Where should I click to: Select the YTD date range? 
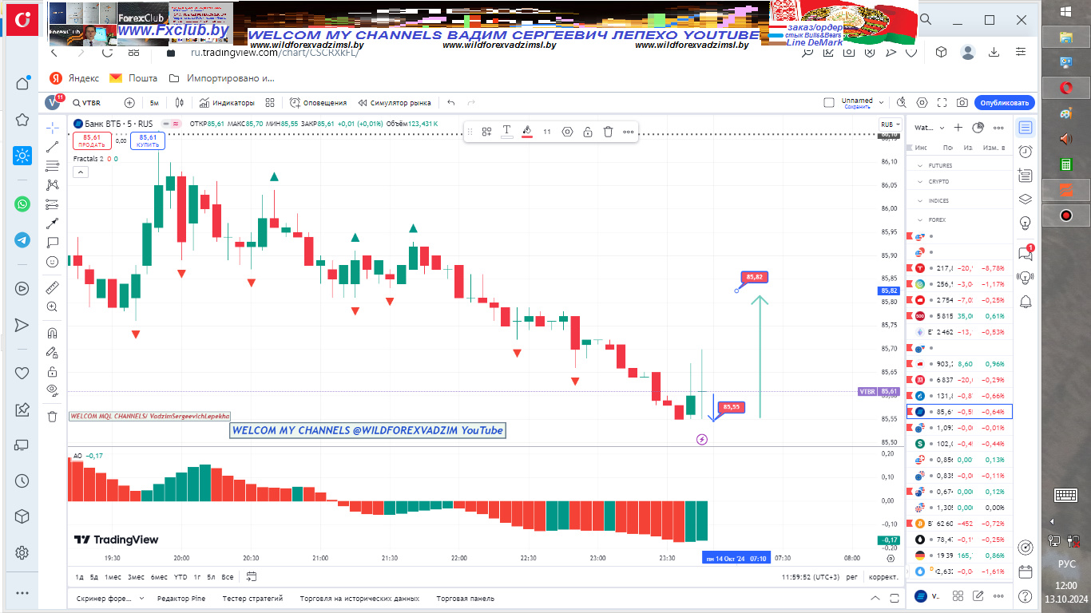(181, 576)
